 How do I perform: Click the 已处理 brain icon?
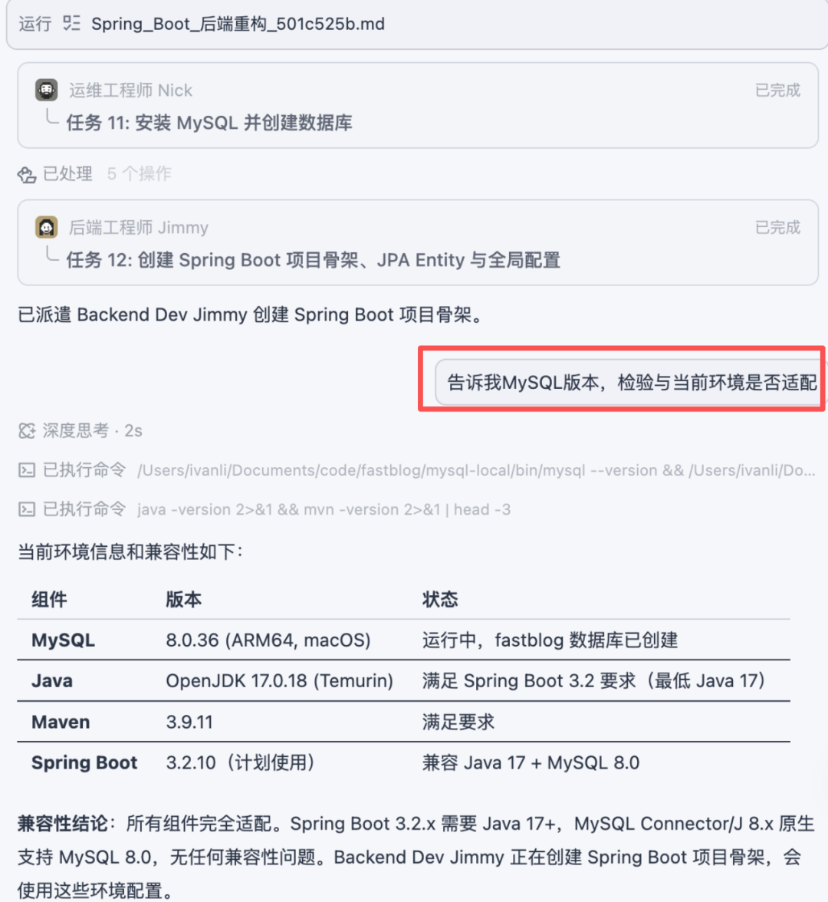click(26, 174)
